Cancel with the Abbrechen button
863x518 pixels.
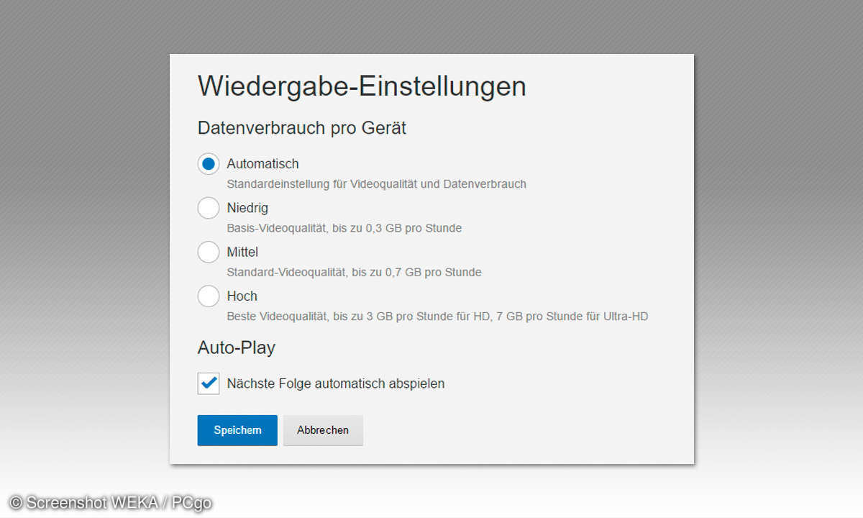pos(323,430)
